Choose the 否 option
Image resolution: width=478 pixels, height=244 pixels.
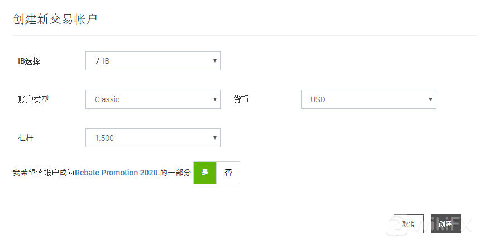[228, 173]
